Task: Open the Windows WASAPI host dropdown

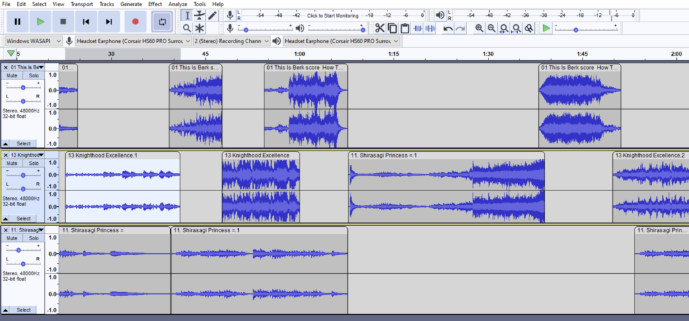Action: pyautogui.click(x=34, y=41)
